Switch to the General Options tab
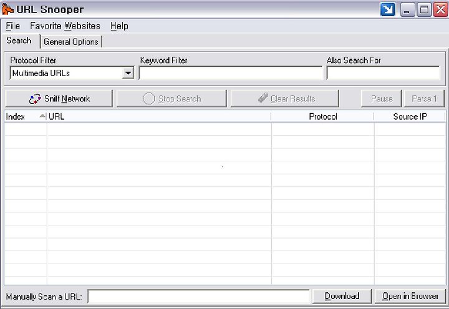Image resolution: width=449 pixels, height=309 pixels. coord(71,42)
